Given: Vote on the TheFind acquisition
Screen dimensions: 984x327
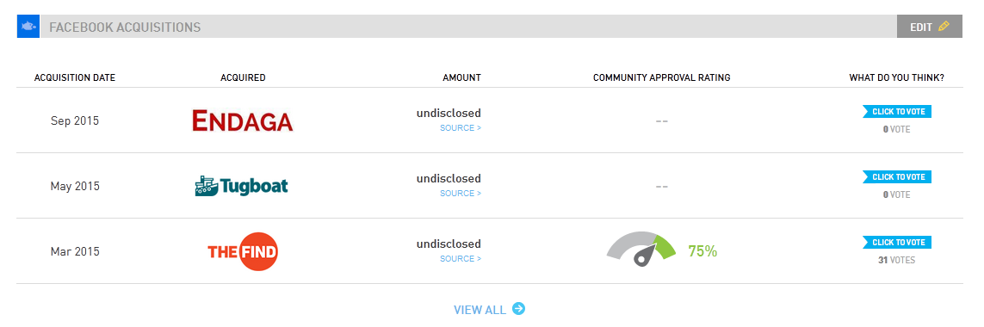Looking at the screenshot, I should tap(897, 243).
